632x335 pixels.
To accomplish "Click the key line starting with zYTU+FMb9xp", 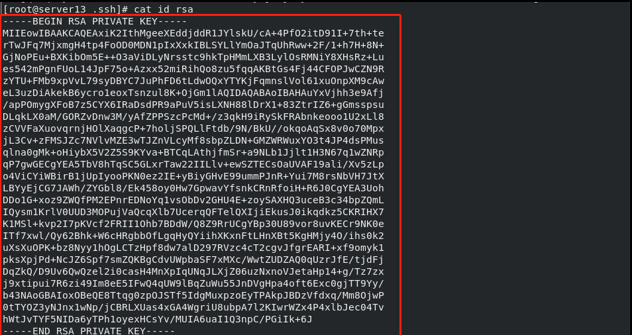I will tap(193, 81).
